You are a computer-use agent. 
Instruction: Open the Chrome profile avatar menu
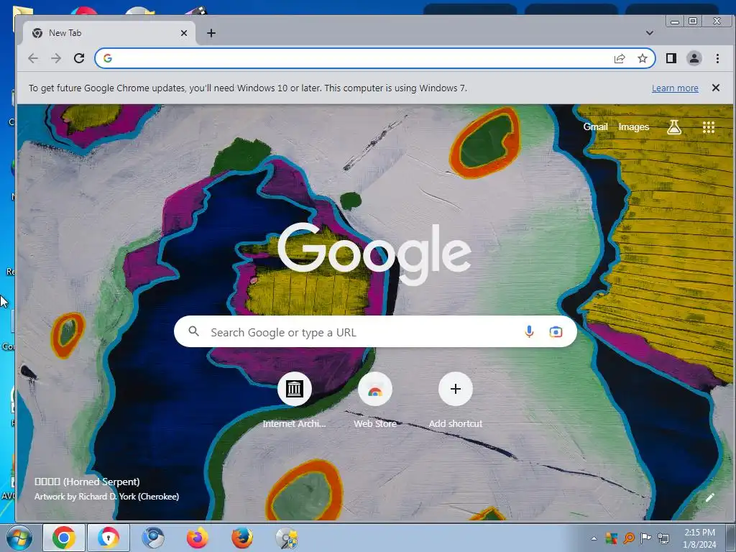pos(694,58)
